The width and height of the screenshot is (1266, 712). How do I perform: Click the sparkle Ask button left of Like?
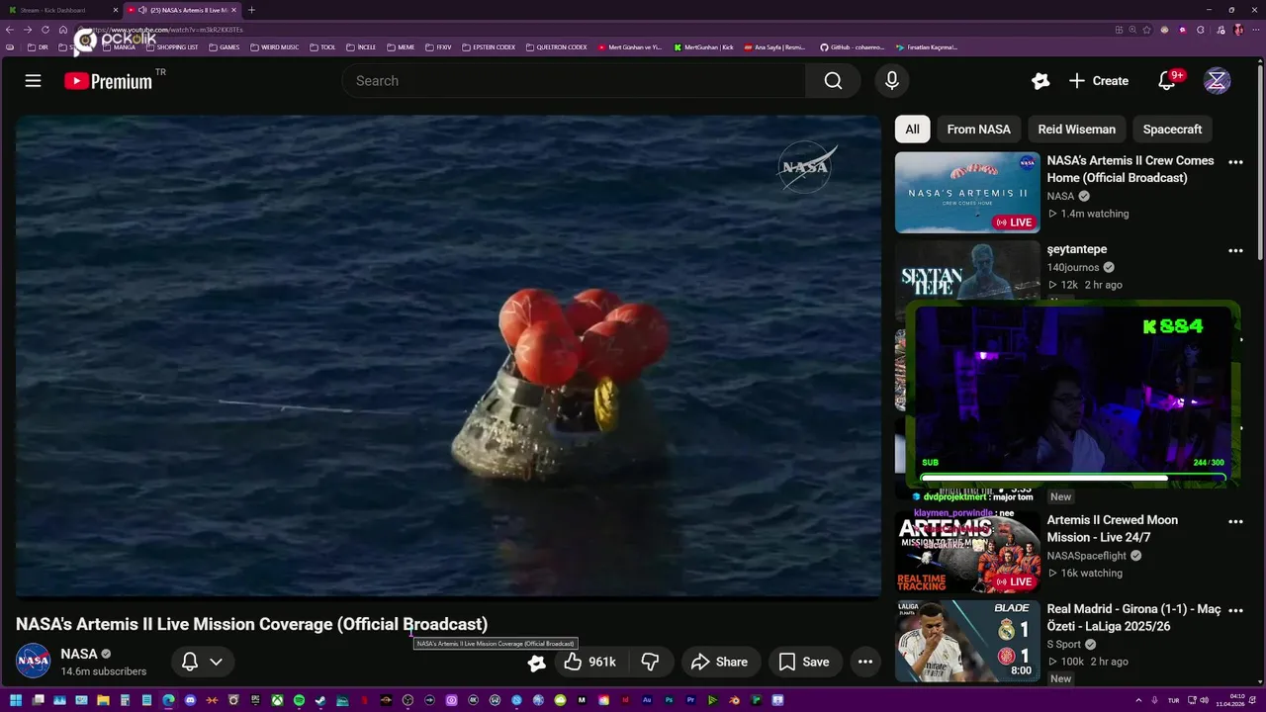(536, 663)
